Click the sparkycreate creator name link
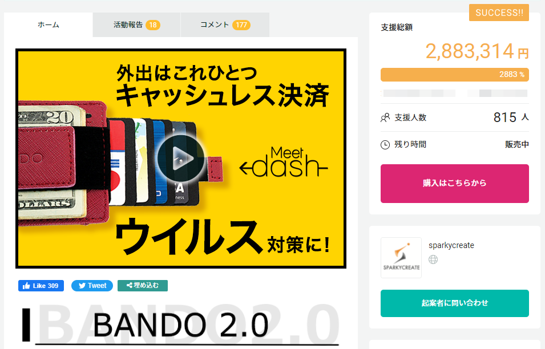 (x=451, y=245)
